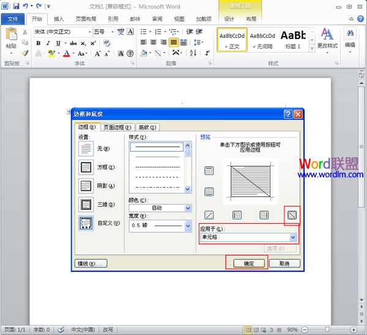Open the border 宽度 width dropdown

pos(188,226)
